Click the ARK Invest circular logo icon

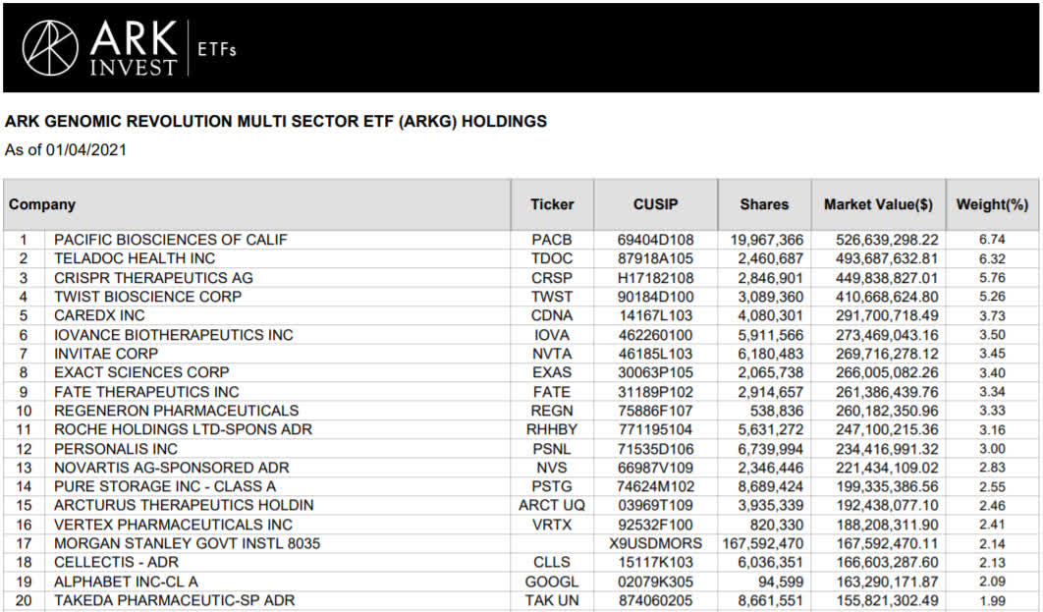tap(50, 48)
